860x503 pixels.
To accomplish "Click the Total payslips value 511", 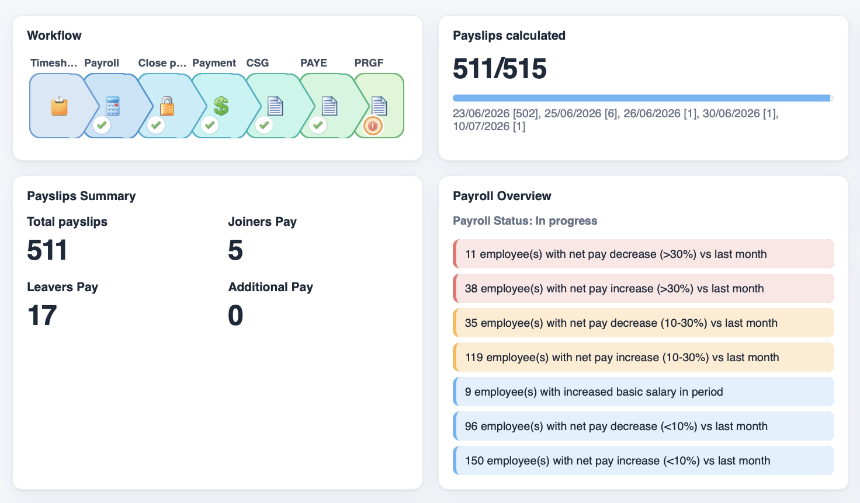I will click(x=47, y=250).
